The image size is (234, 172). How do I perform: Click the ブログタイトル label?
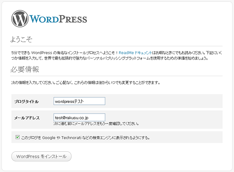[26, 102]
